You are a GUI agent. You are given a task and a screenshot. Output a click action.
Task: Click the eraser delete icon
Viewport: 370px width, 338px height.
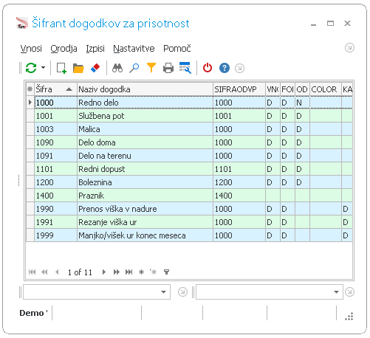click(x=95, y=68)
